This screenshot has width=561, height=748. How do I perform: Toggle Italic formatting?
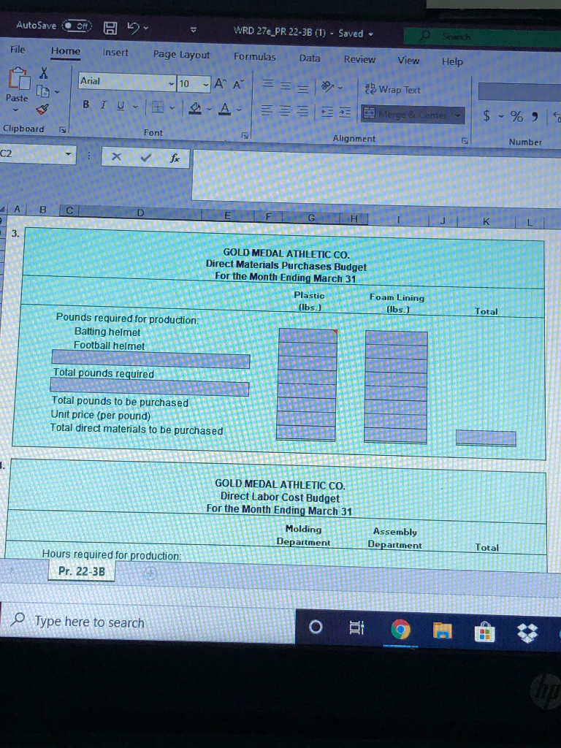[x=102, y=104]
